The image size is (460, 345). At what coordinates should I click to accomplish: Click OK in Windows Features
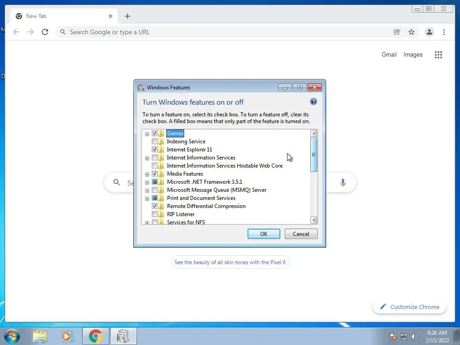(264, 234)
